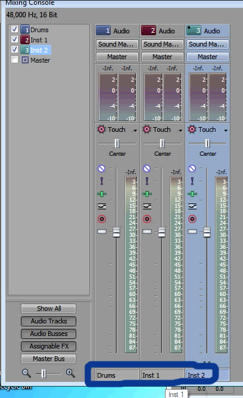The height and width of the screenshot is (398, 243).
Task: Solo the Inst 1 channel strip
Action: [x=147, y=181]
